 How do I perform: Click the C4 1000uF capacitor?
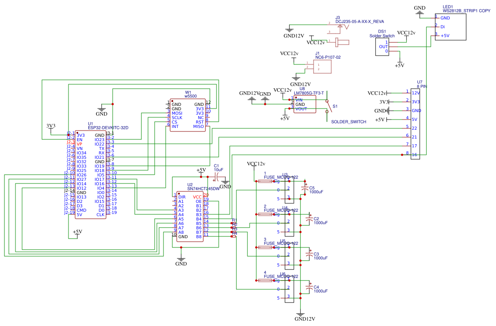coord(310,288)
